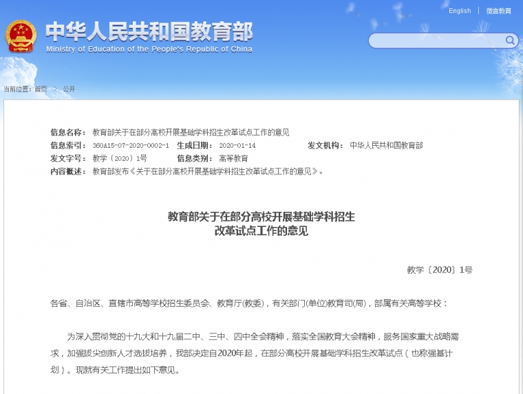Click the 生成日期 label
523x394 pixels.
pos(195,145)
